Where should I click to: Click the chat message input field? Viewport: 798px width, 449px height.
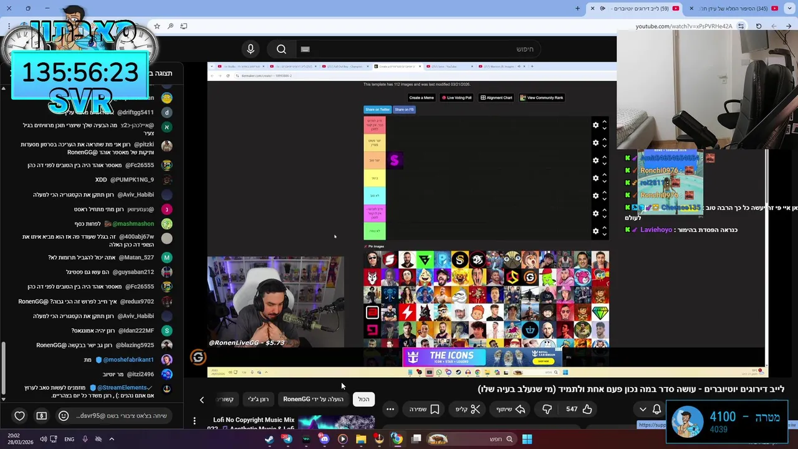121,416
